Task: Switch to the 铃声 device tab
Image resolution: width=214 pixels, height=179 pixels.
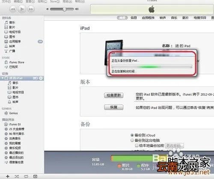Action: [163, 18]
